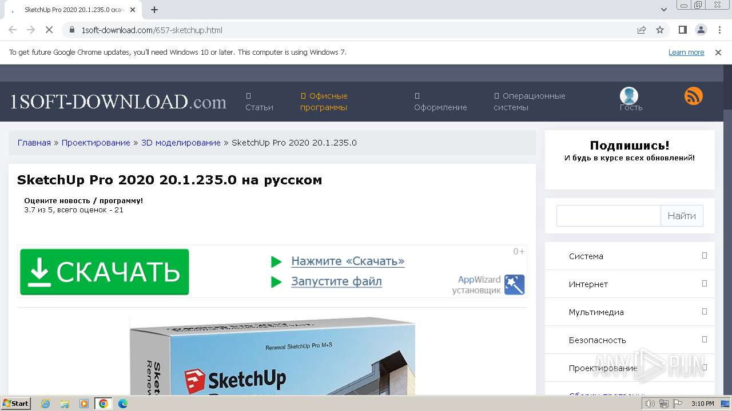Click the green arrow beside Нажмите «Скачать»
Screen dimensions: 732x411
tap(276, 261)
